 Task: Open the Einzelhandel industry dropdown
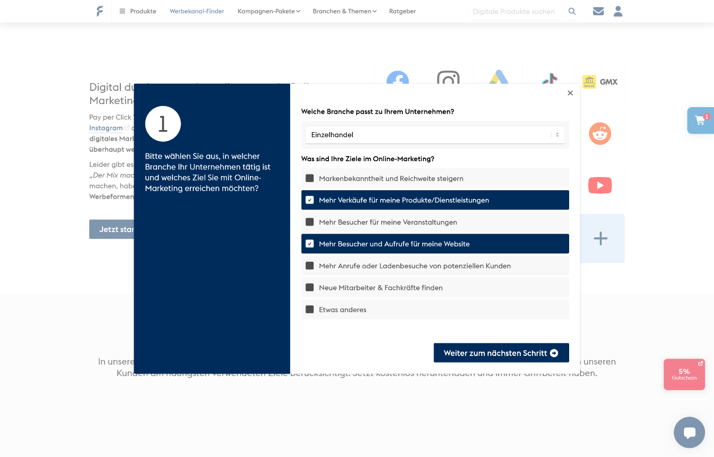435,135
